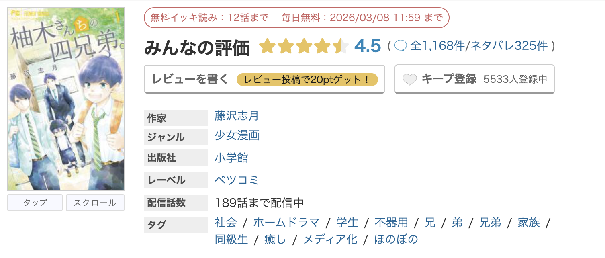Image resolution: width=605 pixels, height=258 pixels.
Task: Click the 兄弟 tag
Action: click(x=490, y=223)
